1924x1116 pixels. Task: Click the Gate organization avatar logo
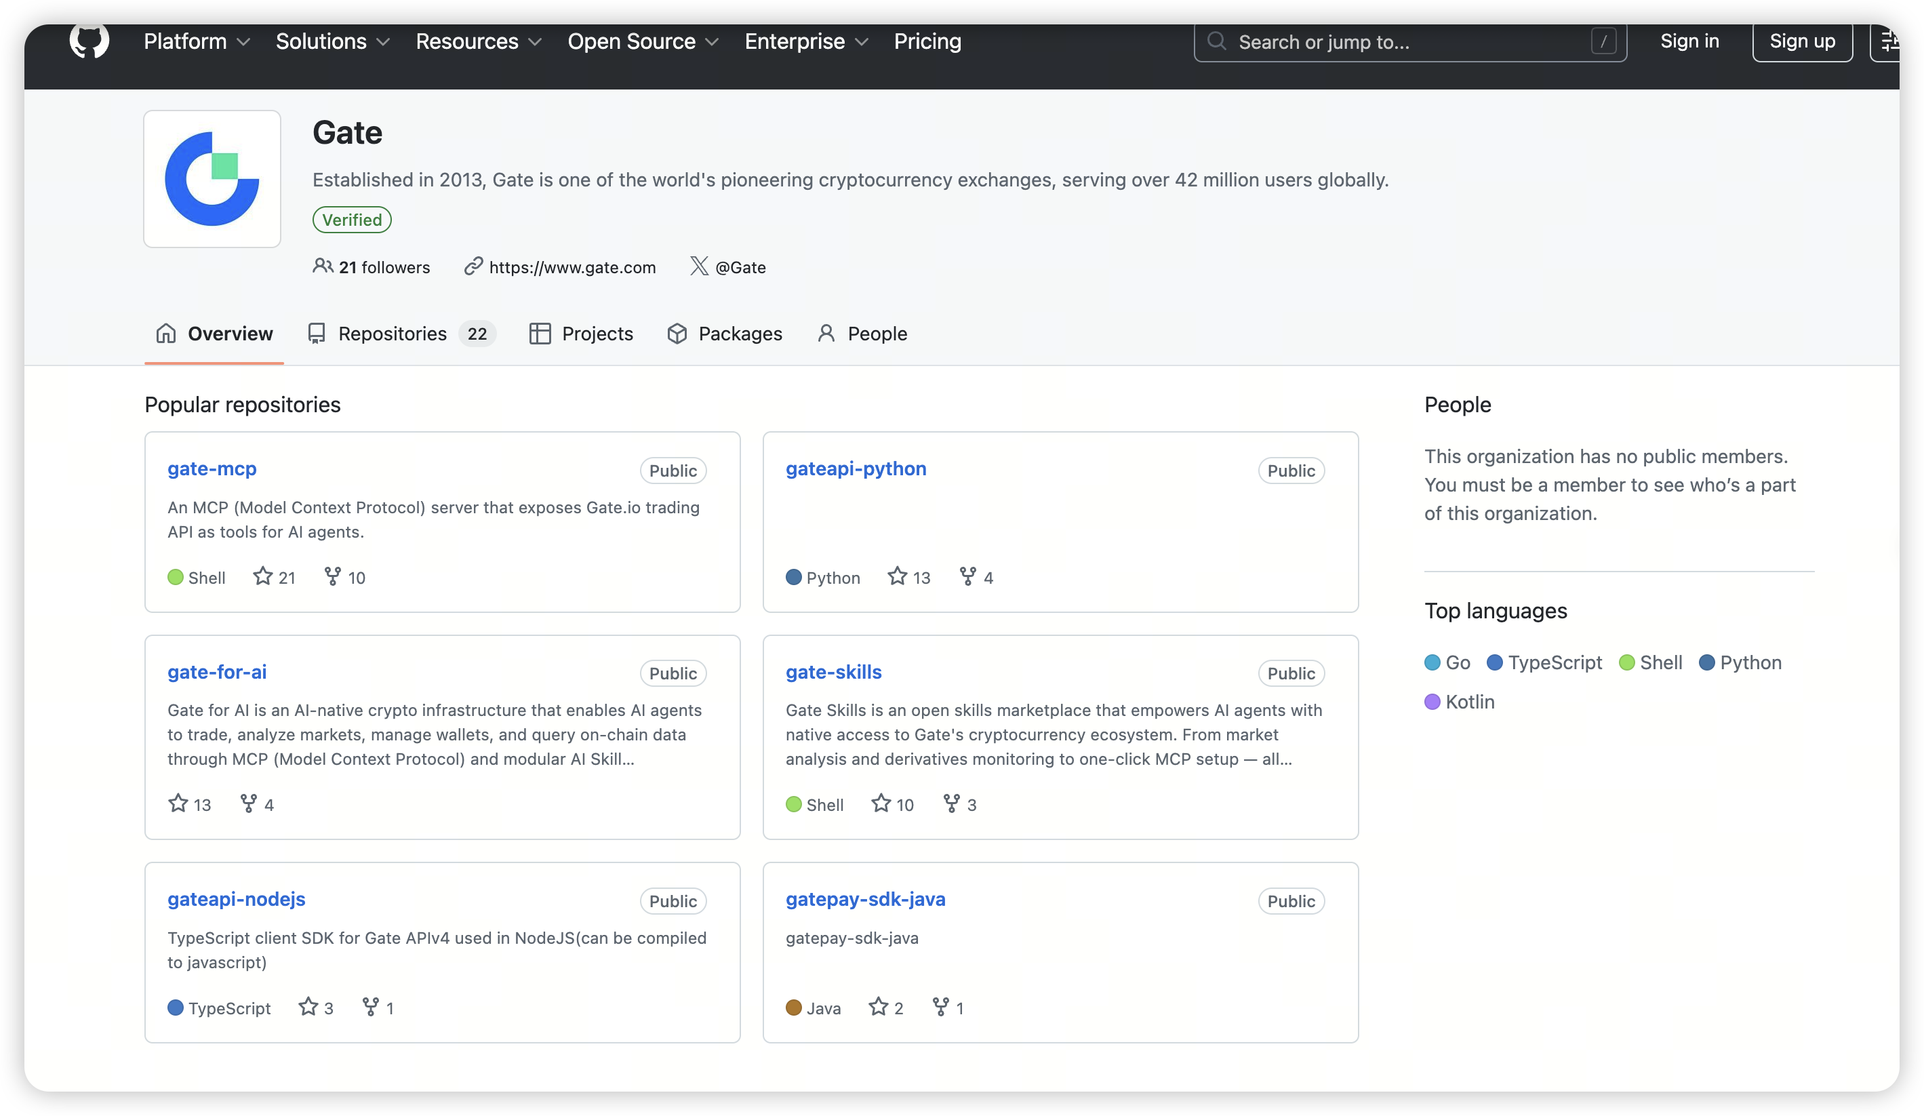point(212,178)
